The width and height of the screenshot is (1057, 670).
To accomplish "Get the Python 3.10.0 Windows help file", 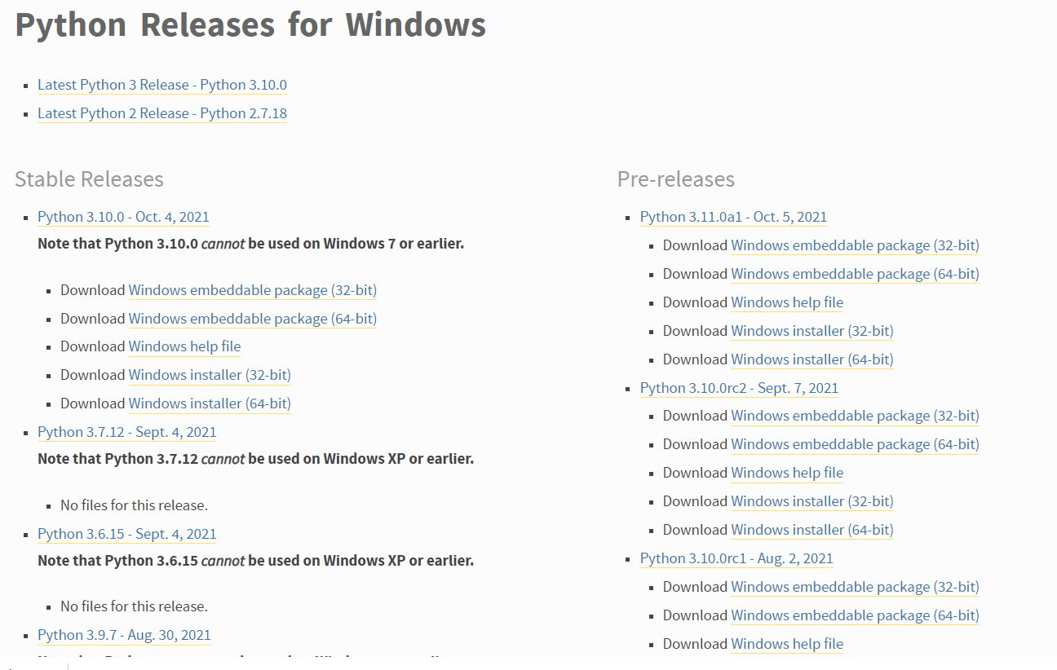I will tap(185, 346).
